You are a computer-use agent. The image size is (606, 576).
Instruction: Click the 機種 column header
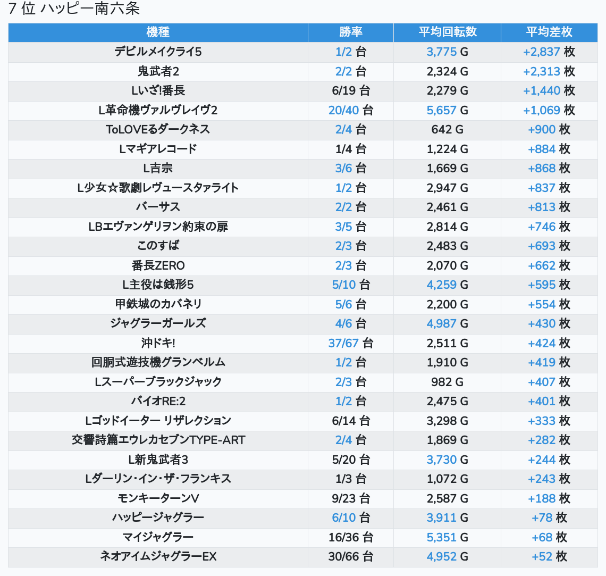tap(158, 32)
